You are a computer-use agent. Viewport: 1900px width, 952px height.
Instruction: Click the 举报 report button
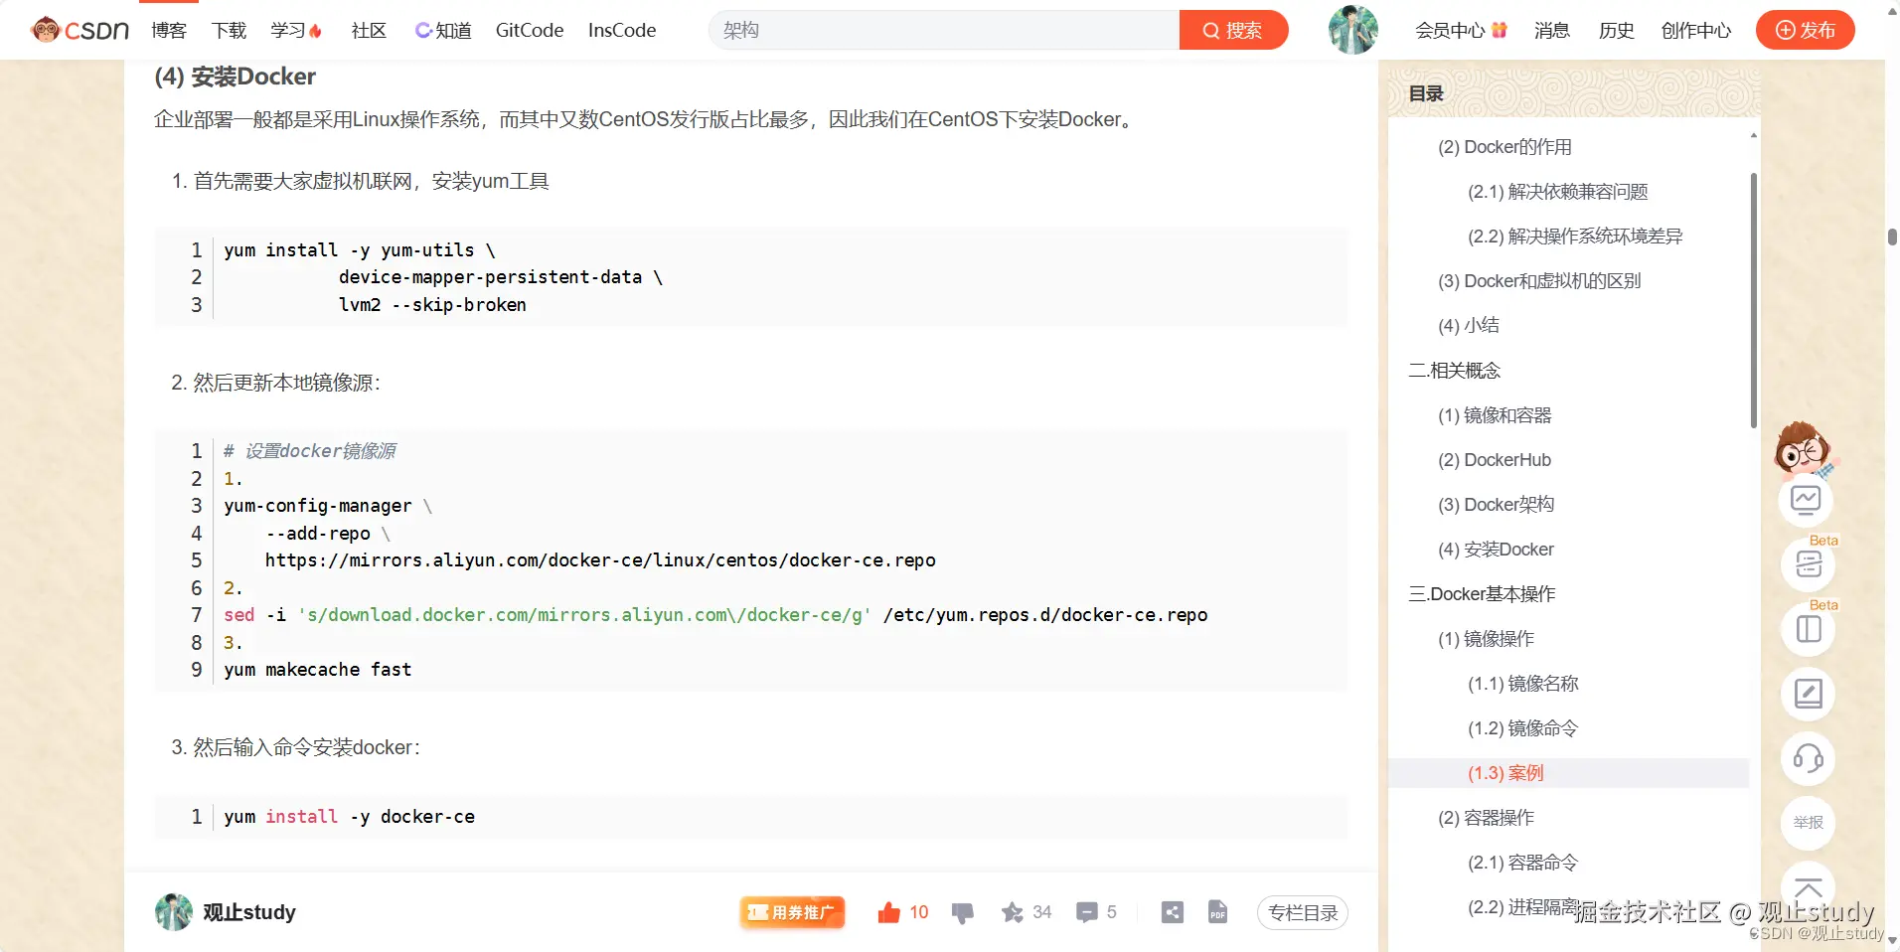click(1808, 823)
